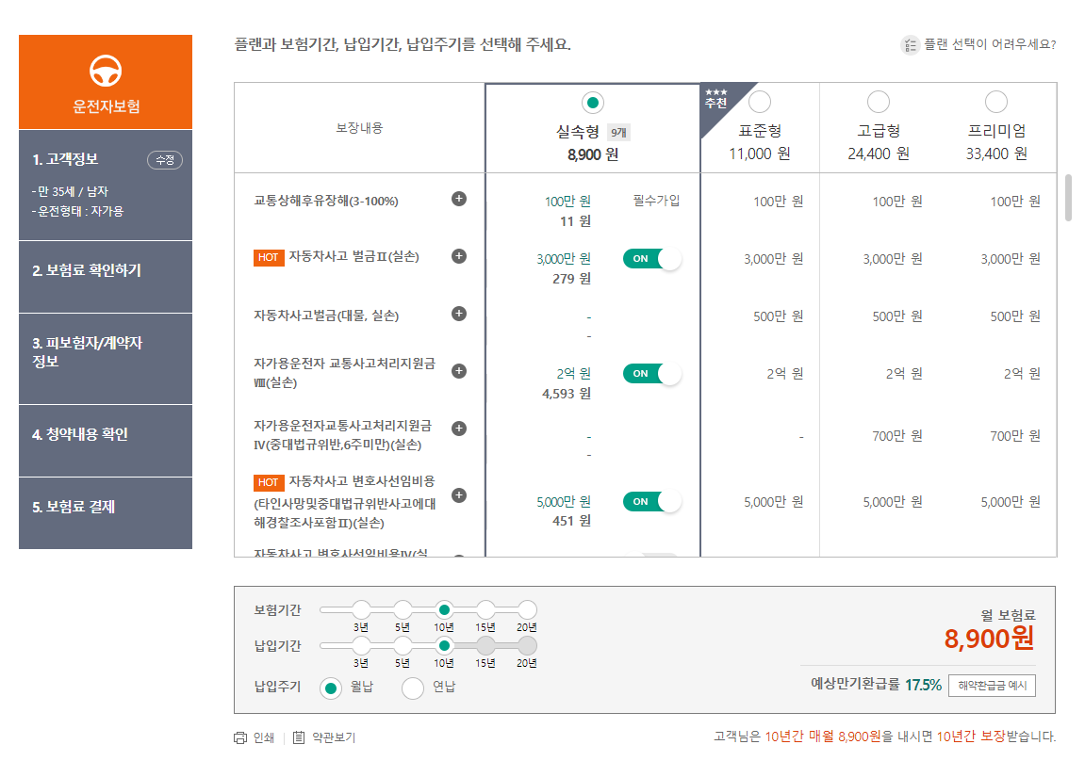
Task: Set 보험기간 slider to 20년
Action: tap(527, 609)
